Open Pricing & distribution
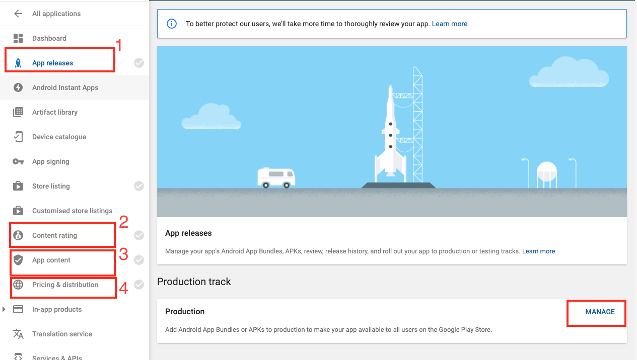This screenshot has width=637, height=360. pos(65,285)
